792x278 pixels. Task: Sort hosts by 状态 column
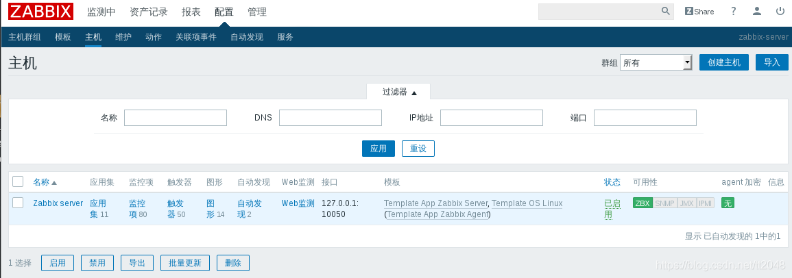coord(612,182)
